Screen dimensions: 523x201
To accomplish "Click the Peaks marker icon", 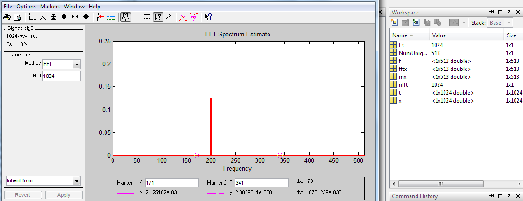I will [x=184, y=17].
